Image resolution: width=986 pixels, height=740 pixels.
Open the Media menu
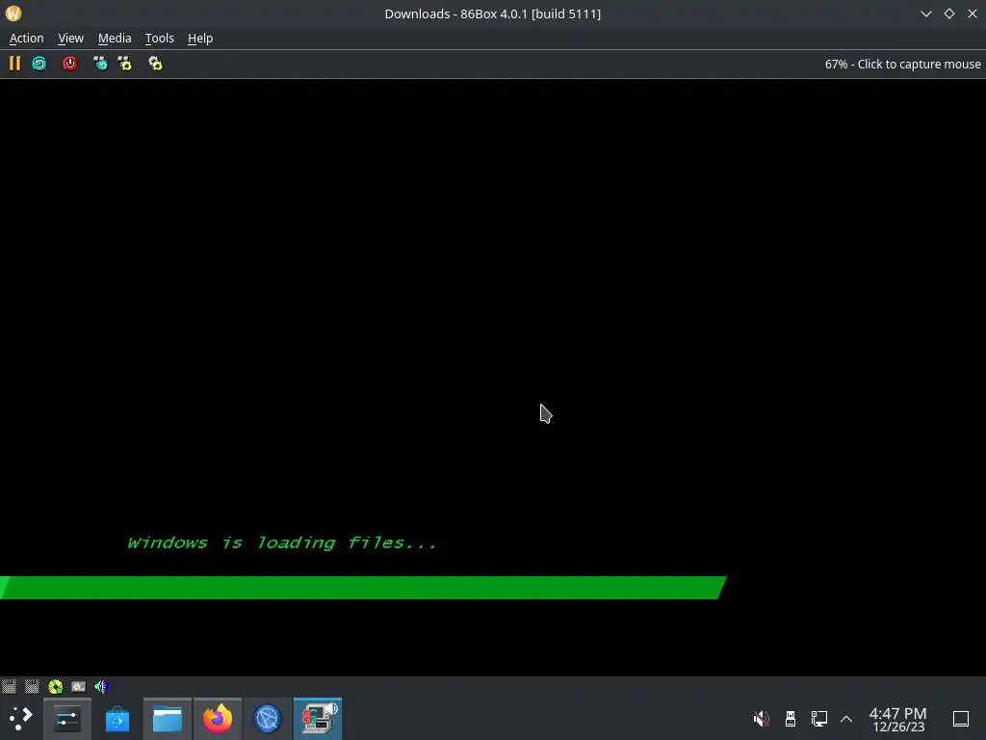[115, 39]
